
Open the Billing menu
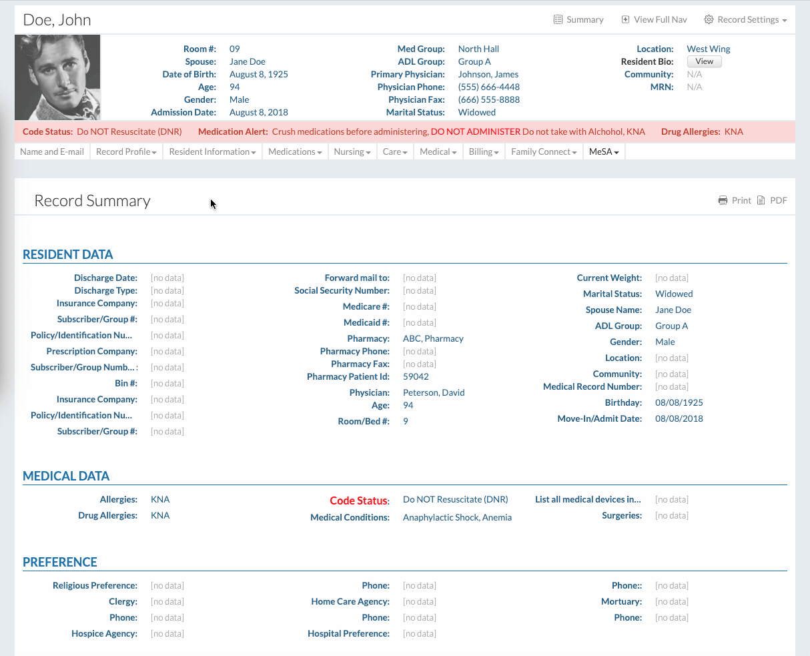(483, 152)
